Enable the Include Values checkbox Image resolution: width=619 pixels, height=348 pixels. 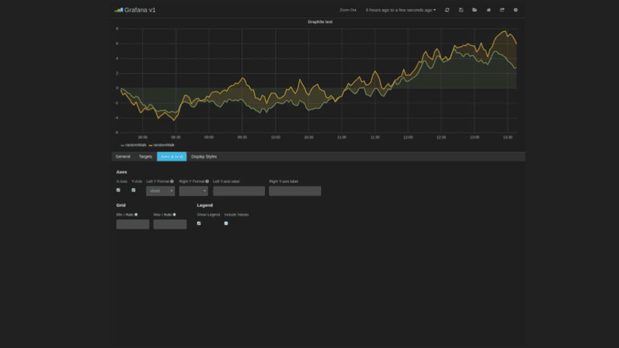[226, 223]
